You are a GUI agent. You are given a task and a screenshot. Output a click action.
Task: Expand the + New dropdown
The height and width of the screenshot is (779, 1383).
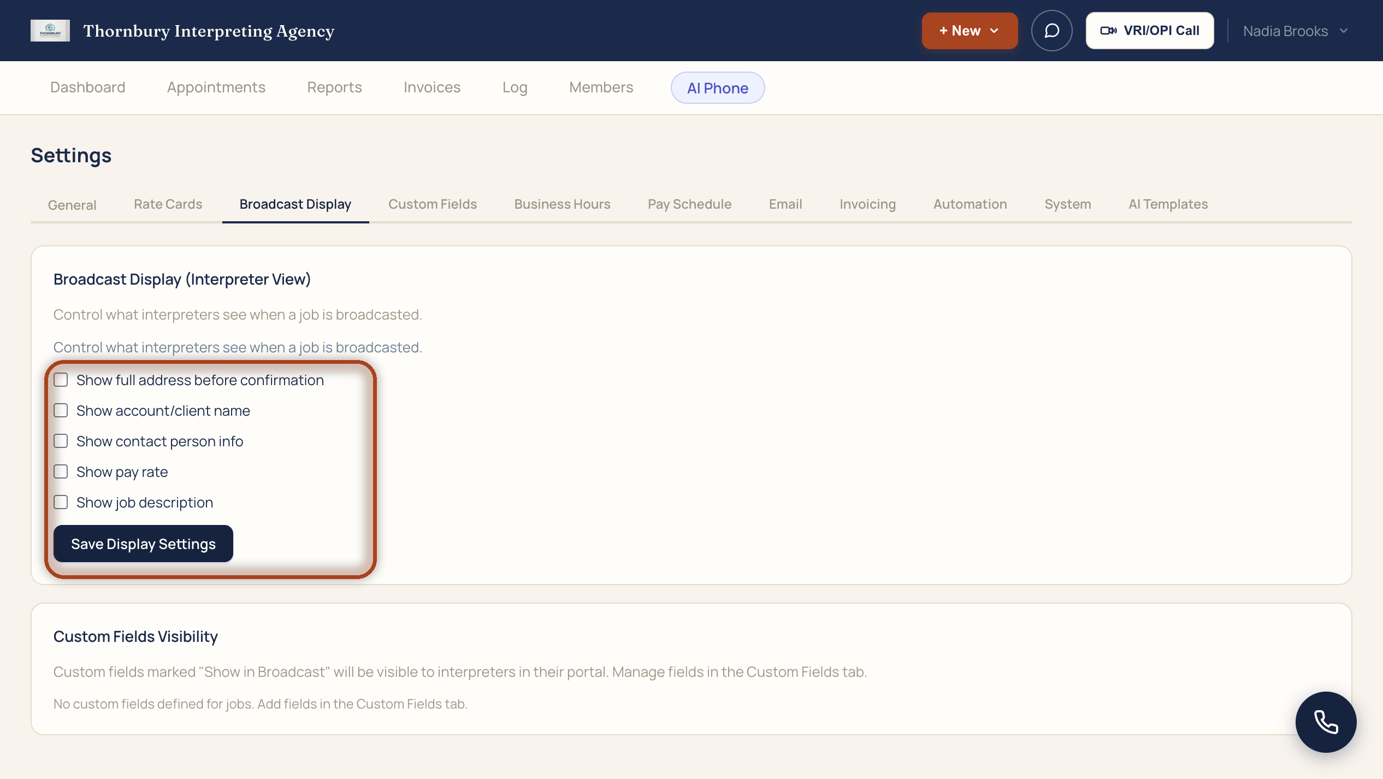pos(970,31)
